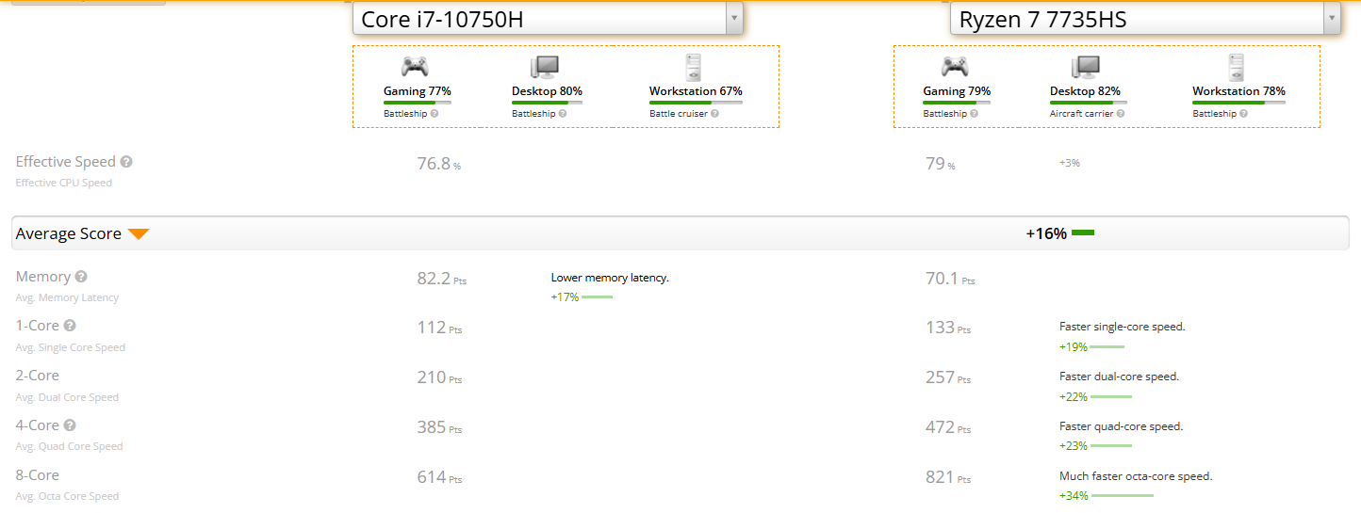Click the 133 Pts single-core score
The image size is (1361, 513).
click(948, 328)
